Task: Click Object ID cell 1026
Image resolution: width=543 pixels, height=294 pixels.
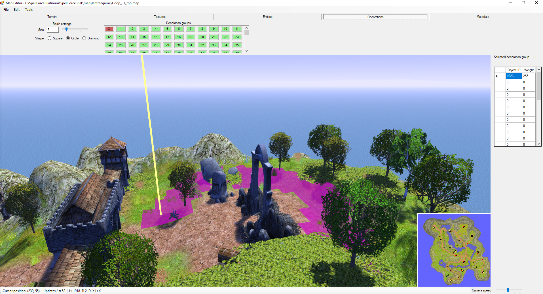Action: tap(514, 76)
